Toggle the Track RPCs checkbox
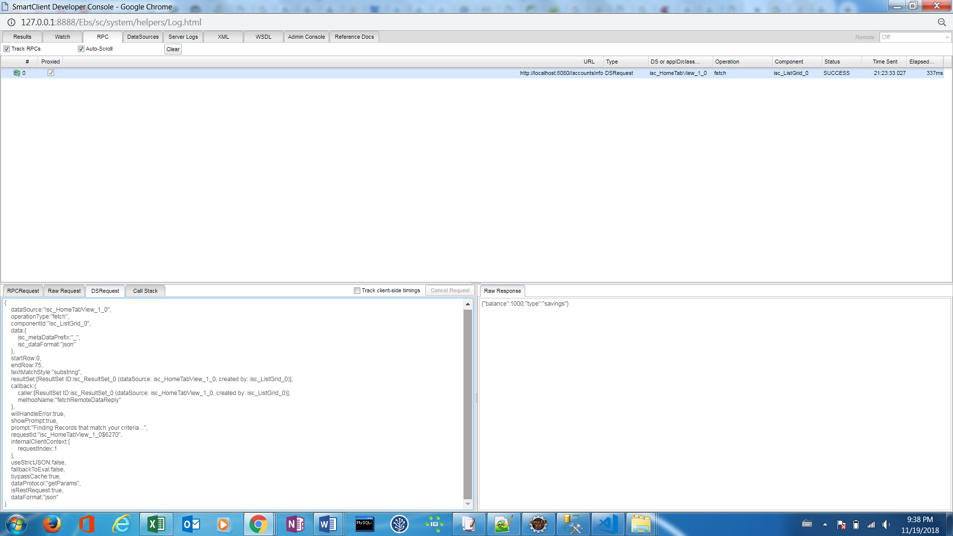Viewport: 953px width, 536px height. (7, 49)
